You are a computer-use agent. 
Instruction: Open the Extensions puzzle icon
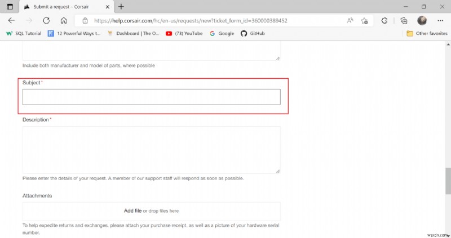(384, 21)
